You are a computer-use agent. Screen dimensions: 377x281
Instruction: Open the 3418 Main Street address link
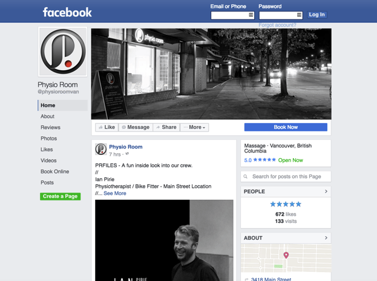[x=271, y=279]
